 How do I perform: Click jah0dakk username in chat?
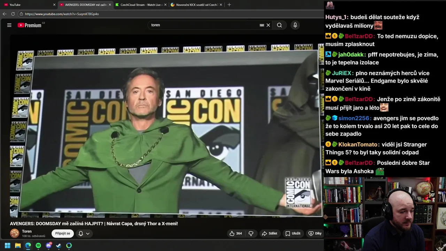(351, 55)
